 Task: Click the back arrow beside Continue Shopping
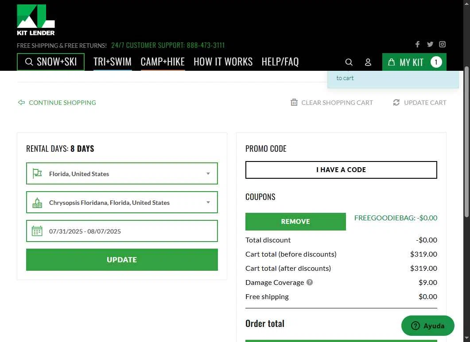pos(21,102)
